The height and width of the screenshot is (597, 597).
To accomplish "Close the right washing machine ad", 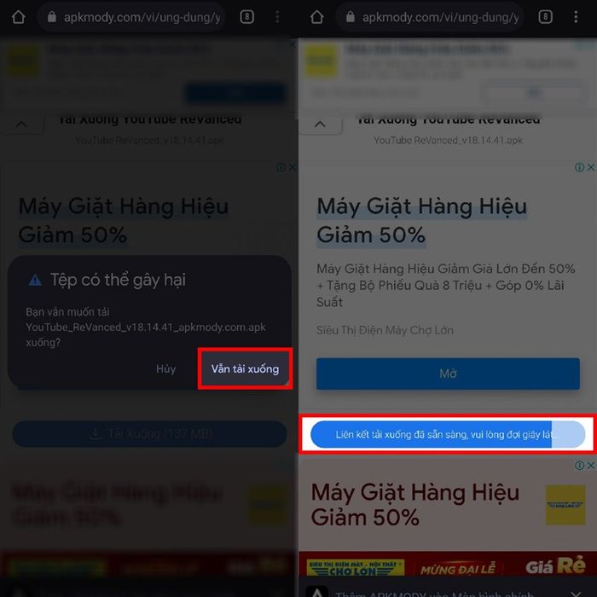I will click(591, 167).
